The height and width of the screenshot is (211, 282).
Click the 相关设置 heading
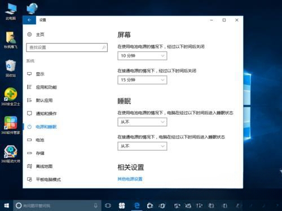[131, 167]
